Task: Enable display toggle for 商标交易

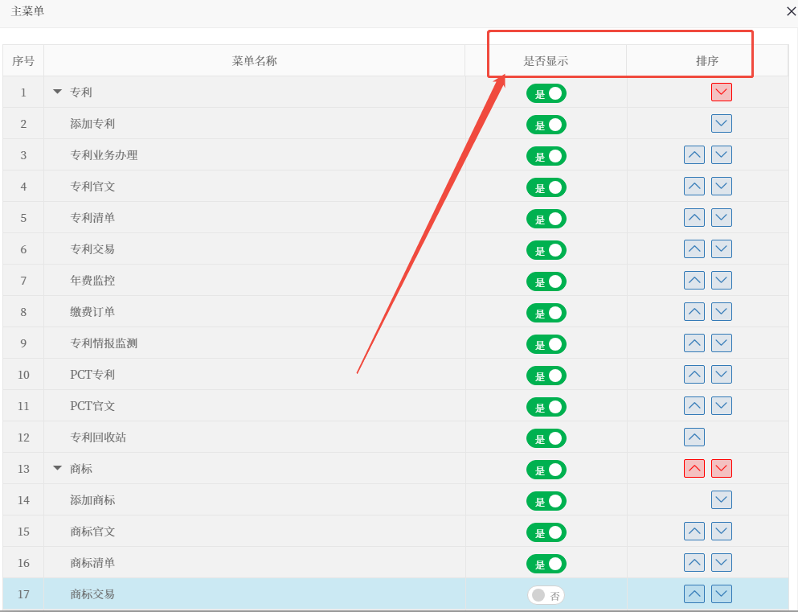Action: (546, 595)
